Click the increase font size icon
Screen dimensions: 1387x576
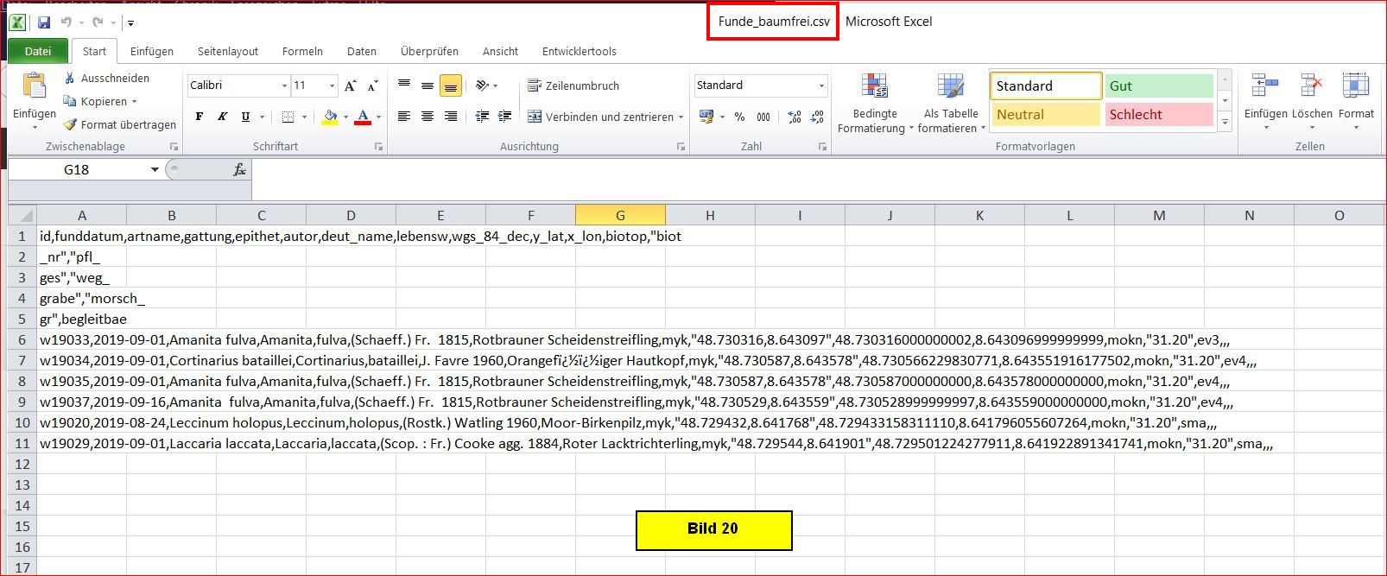point(350,85)
